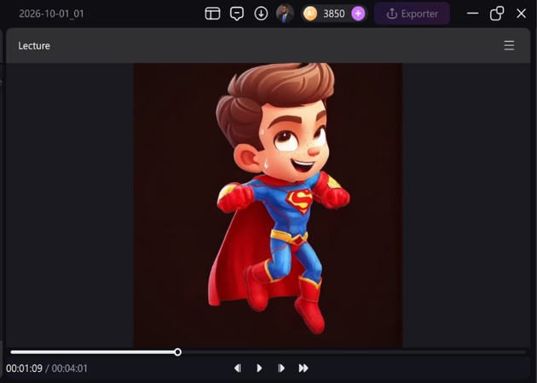The image size is (537, 383).
Task: Open the download center icon
Action: (x=261, y=14)
